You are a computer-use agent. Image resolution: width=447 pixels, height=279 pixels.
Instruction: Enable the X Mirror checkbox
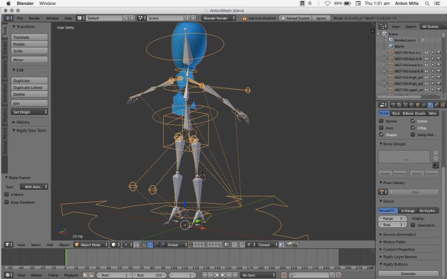click(7, 194)
